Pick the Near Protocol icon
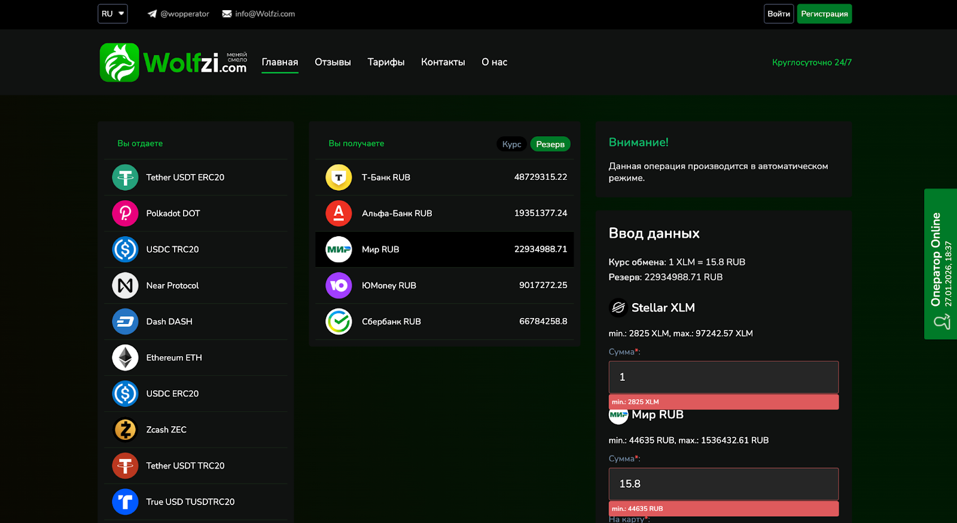 point(125,286)
